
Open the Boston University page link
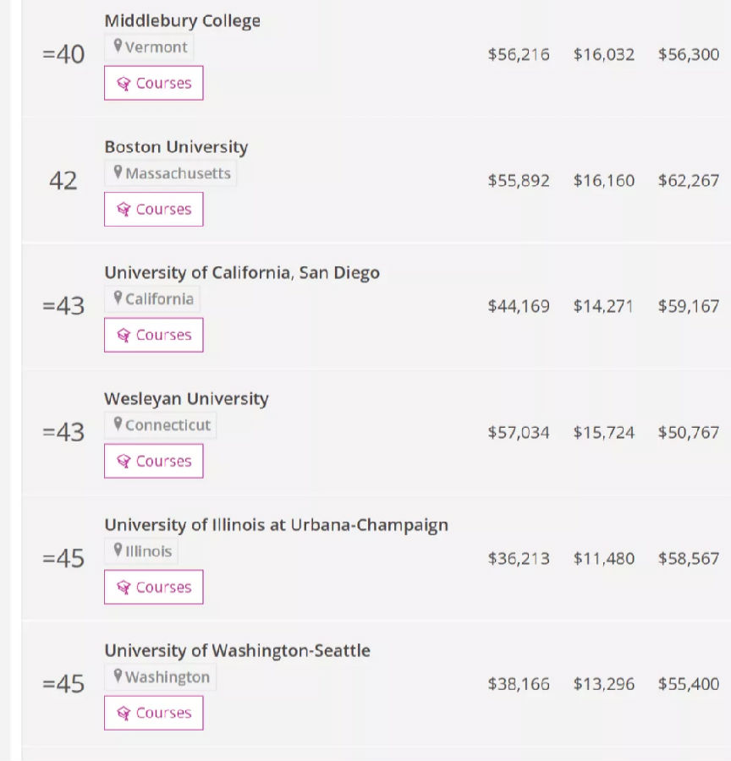pos(176,147)
